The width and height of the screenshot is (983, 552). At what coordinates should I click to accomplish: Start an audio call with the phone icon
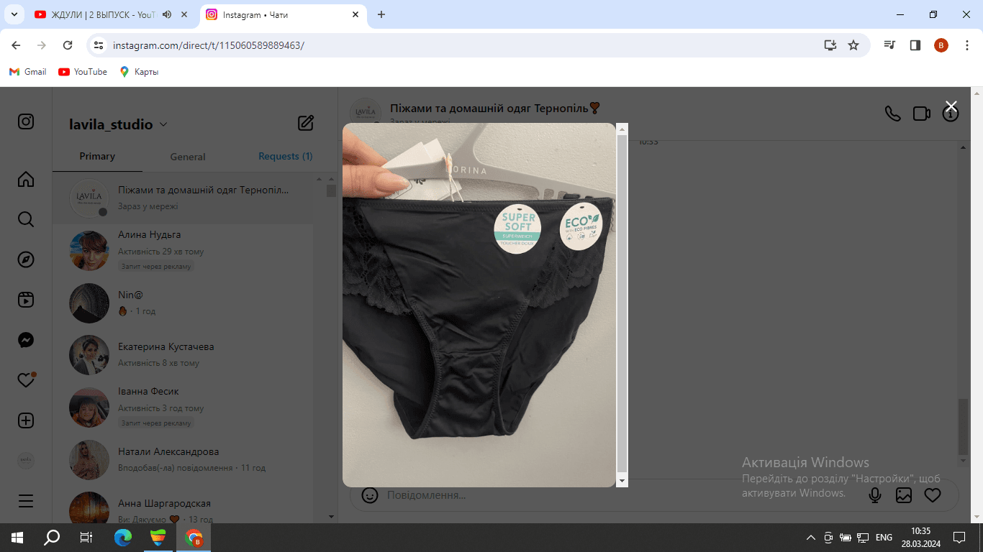coord(892,114)
